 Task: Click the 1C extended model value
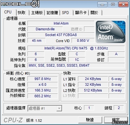point(77,60)
